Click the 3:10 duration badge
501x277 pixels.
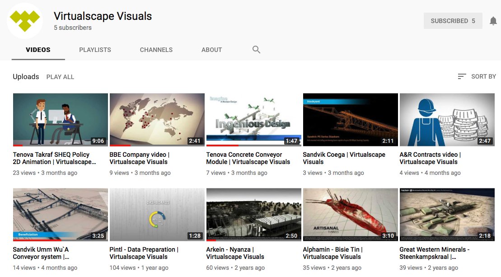(388, 236)
